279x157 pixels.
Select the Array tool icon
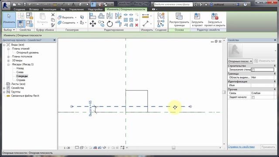pos(126,20)
